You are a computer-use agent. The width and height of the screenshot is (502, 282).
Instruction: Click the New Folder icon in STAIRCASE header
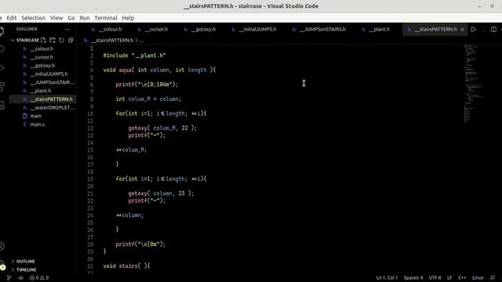(x=53, y=40)
